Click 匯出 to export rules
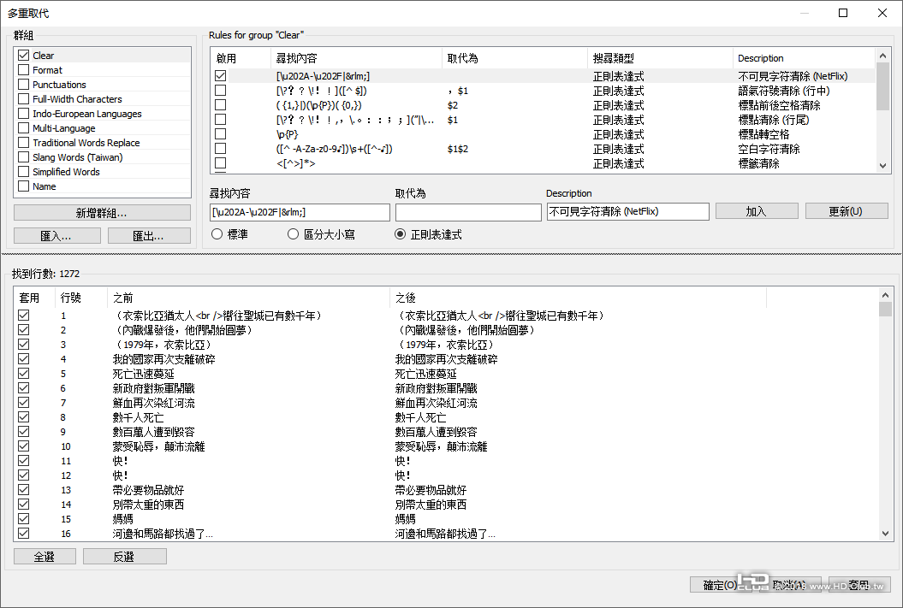Viewport: 903px width, 608px height. 149,235
